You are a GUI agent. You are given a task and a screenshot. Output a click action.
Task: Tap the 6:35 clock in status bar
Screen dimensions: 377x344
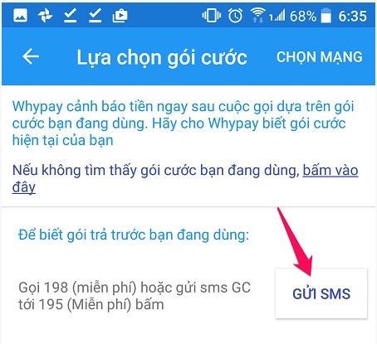point(352,16)
